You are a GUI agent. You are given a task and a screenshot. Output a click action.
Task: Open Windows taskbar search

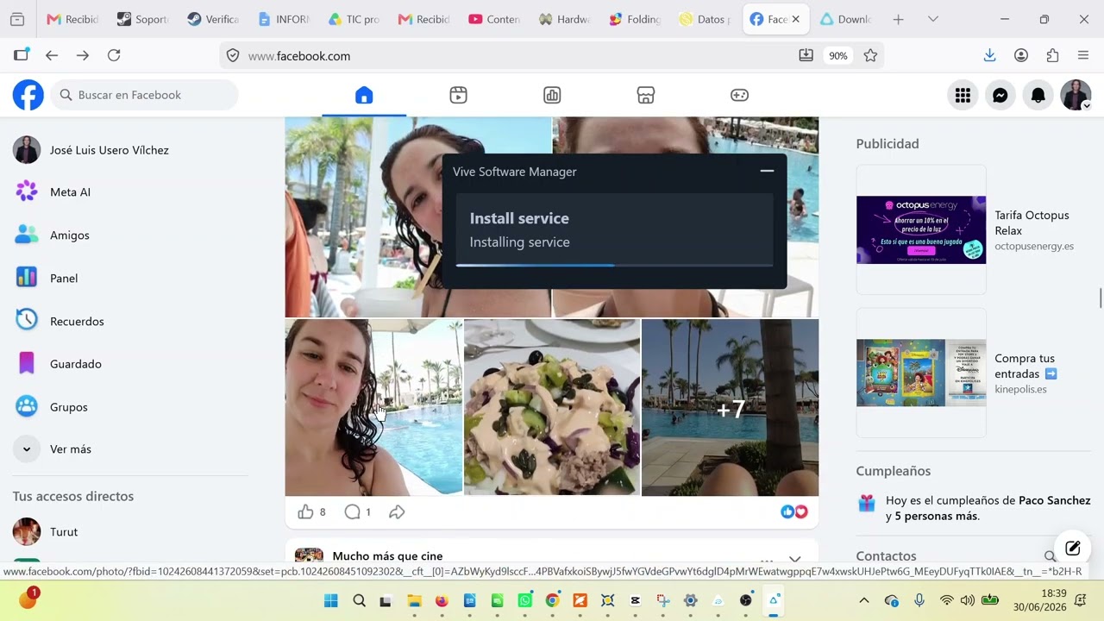click(360, 601)
